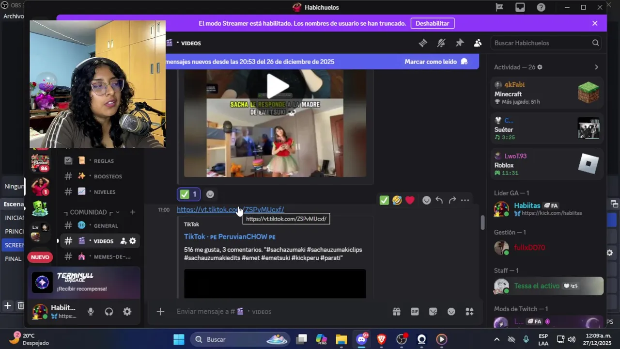The height and width of the screenshot is (349, 620).
Task: Dismiss the Streamer mode banner
Action: point(595,23)
